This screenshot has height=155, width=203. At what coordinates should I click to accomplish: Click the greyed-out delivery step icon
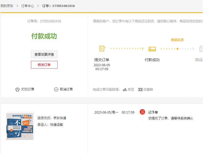[x=201, y=49]
